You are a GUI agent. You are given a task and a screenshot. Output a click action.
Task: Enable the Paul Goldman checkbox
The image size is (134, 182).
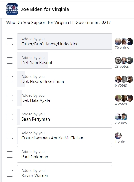pyautogui.click(x=10, y=155)
